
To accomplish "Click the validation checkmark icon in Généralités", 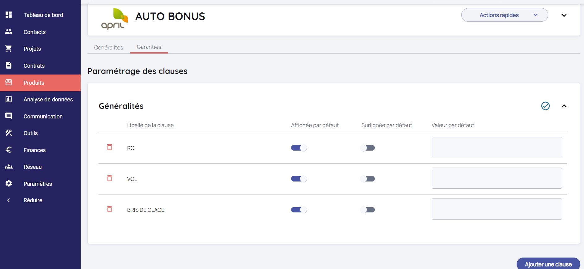I will tap(545, 106).
